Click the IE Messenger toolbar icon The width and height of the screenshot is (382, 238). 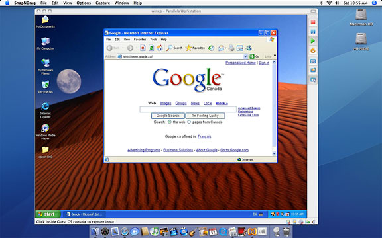[x=249, y=48]
